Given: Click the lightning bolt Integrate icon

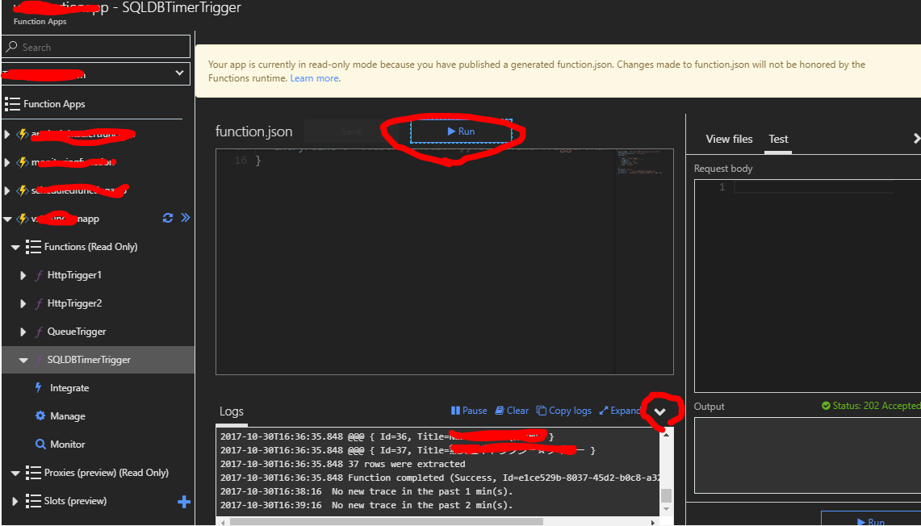Looking at the screenshot, I should 39,387.
